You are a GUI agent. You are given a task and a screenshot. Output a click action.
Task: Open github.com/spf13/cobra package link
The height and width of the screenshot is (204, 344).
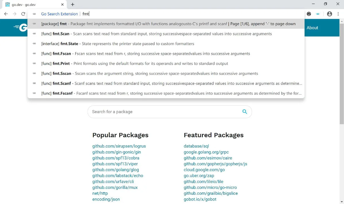point(116,158)
